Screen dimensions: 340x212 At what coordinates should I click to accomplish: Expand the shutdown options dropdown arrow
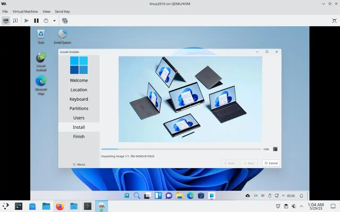tap(54, 21)
